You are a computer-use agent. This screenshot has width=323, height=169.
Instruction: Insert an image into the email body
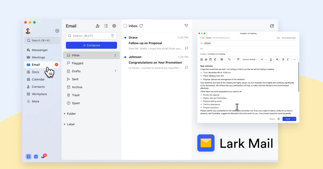pos(202,59)
